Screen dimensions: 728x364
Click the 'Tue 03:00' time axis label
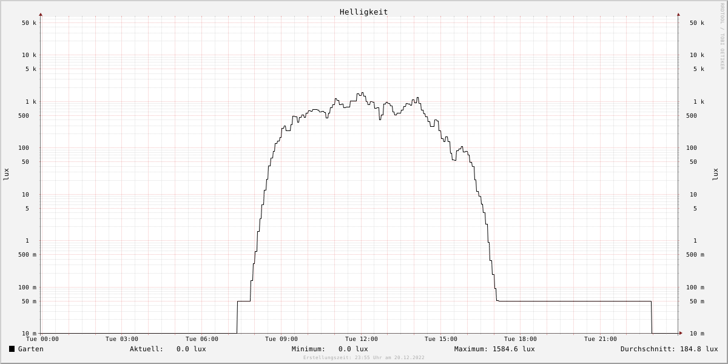122,339
